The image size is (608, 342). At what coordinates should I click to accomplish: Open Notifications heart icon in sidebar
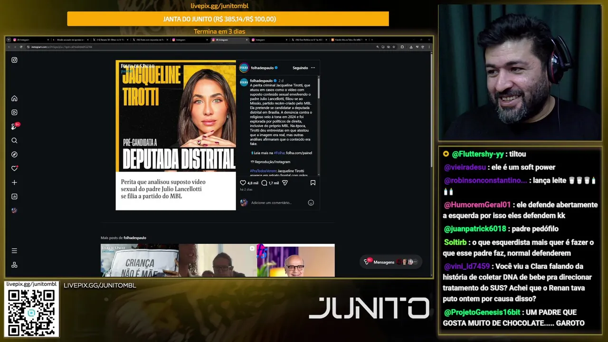(x=14, y=168)
